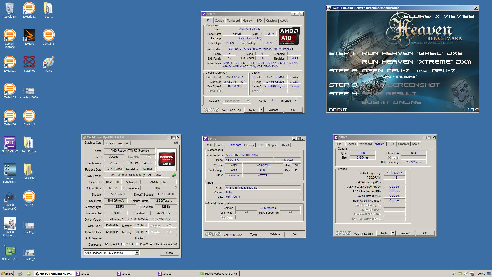
Task: Open GPU-Z.0.7.6 desktop icon
Action: (9, 253)
